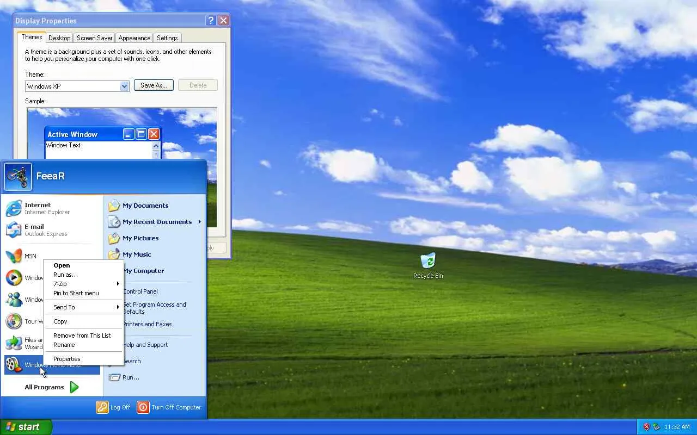Image resolution: width=697 pixels, height=435 pixels.
Task: Select the Settings tab in Display Properties
Action: (x=167, y=38)
